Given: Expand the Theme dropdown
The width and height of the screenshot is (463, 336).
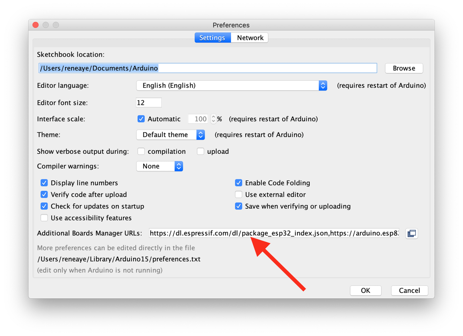Looking at the screenshot, I should coord(171,135).
